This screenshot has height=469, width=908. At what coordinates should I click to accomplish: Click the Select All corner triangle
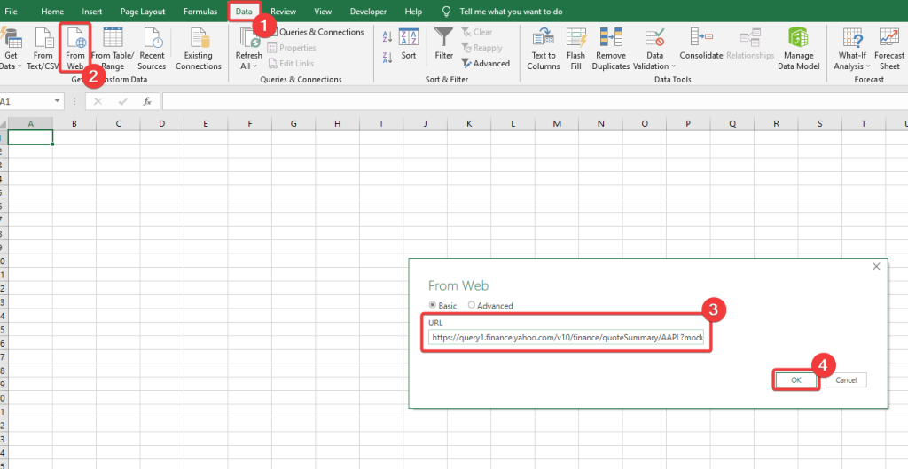(4, 123)
